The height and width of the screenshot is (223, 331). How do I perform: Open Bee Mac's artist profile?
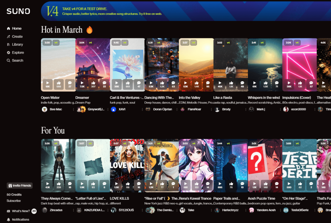click(56, 109)
